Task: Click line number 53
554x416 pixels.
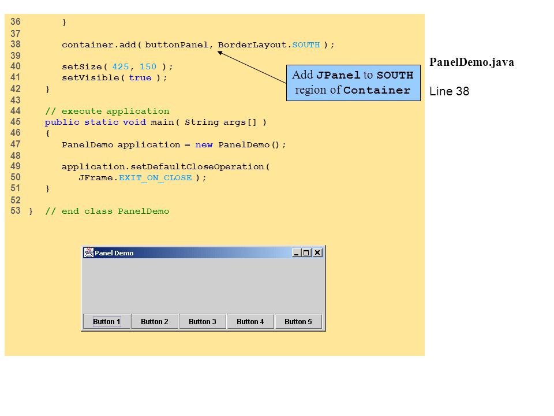Action: click(16, 211)
